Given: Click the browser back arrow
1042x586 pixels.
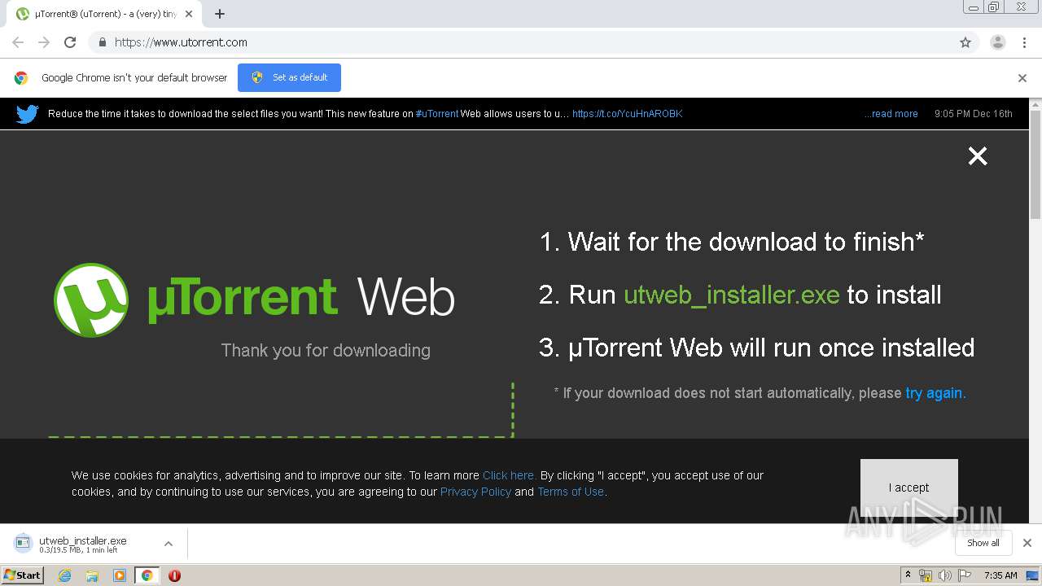Looking at the screenshot, I should point(18,42).
